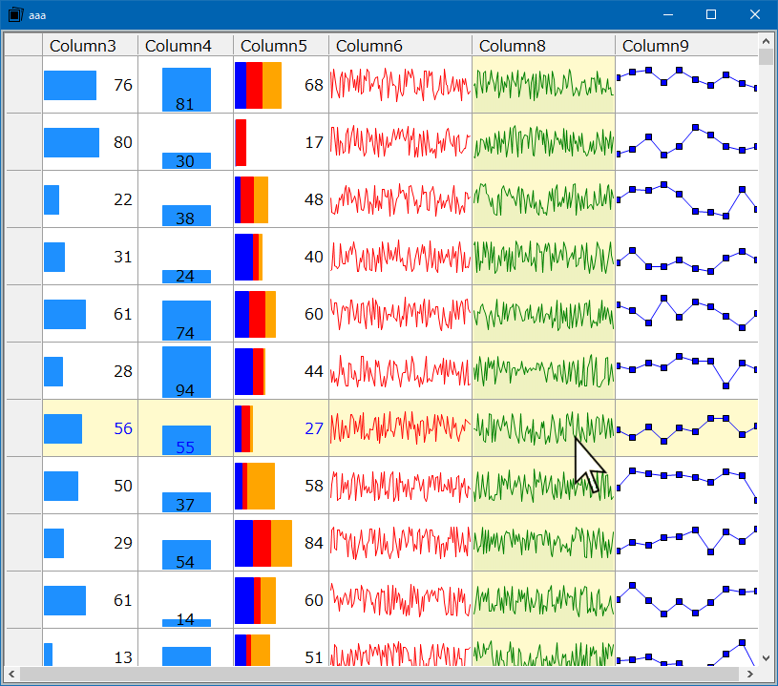Click the Column5 cell showing 58

[281, 486]
